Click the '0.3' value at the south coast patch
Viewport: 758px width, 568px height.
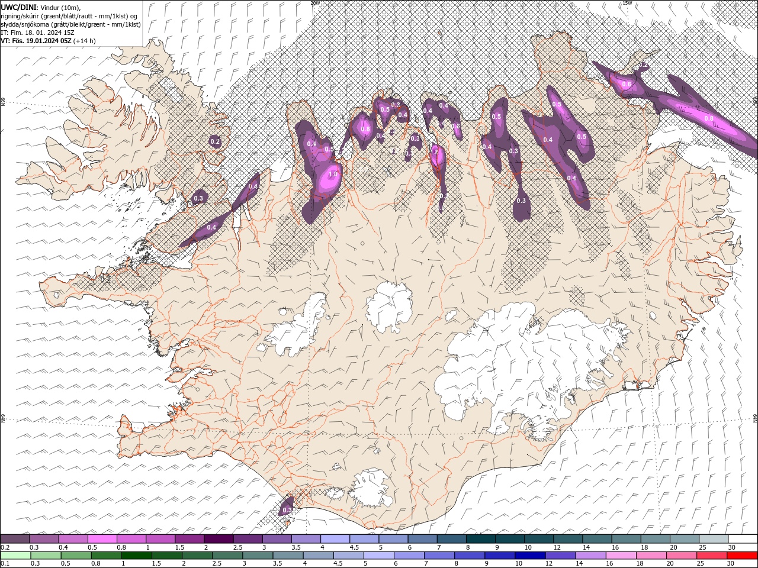287,510
